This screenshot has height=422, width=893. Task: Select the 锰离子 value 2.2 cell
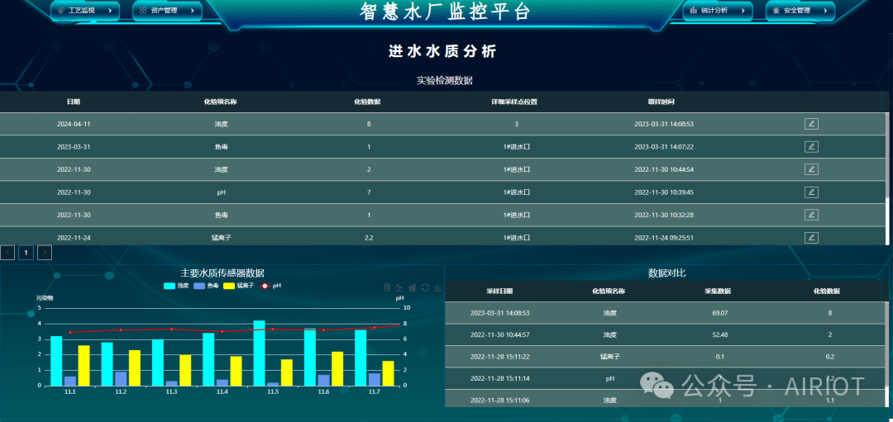[369, 238]
